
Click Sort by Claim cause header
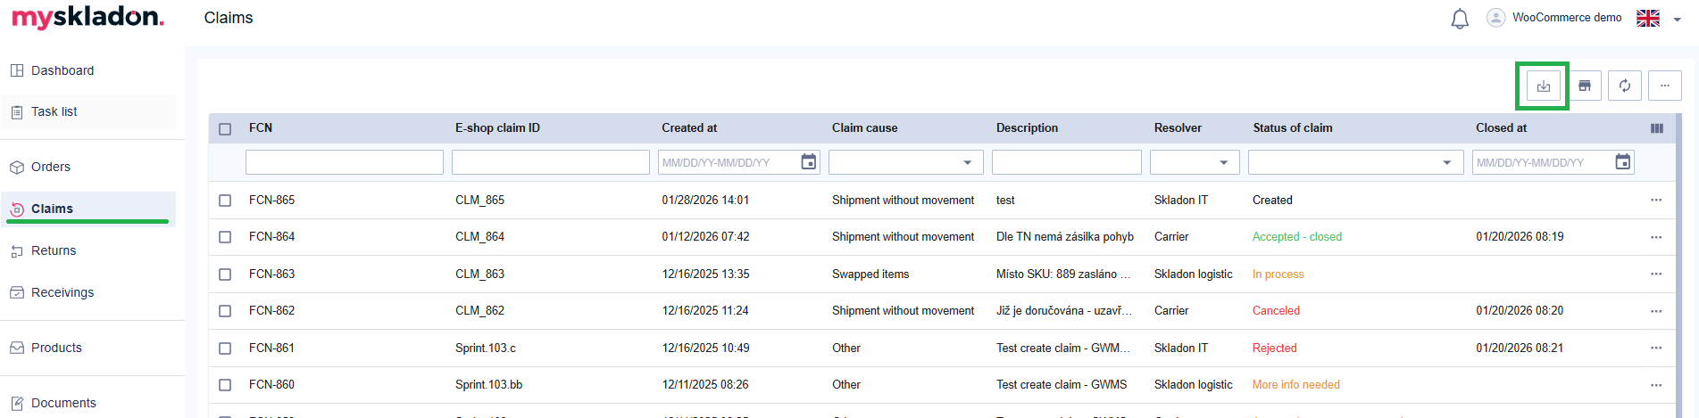[x=865, y=128]
